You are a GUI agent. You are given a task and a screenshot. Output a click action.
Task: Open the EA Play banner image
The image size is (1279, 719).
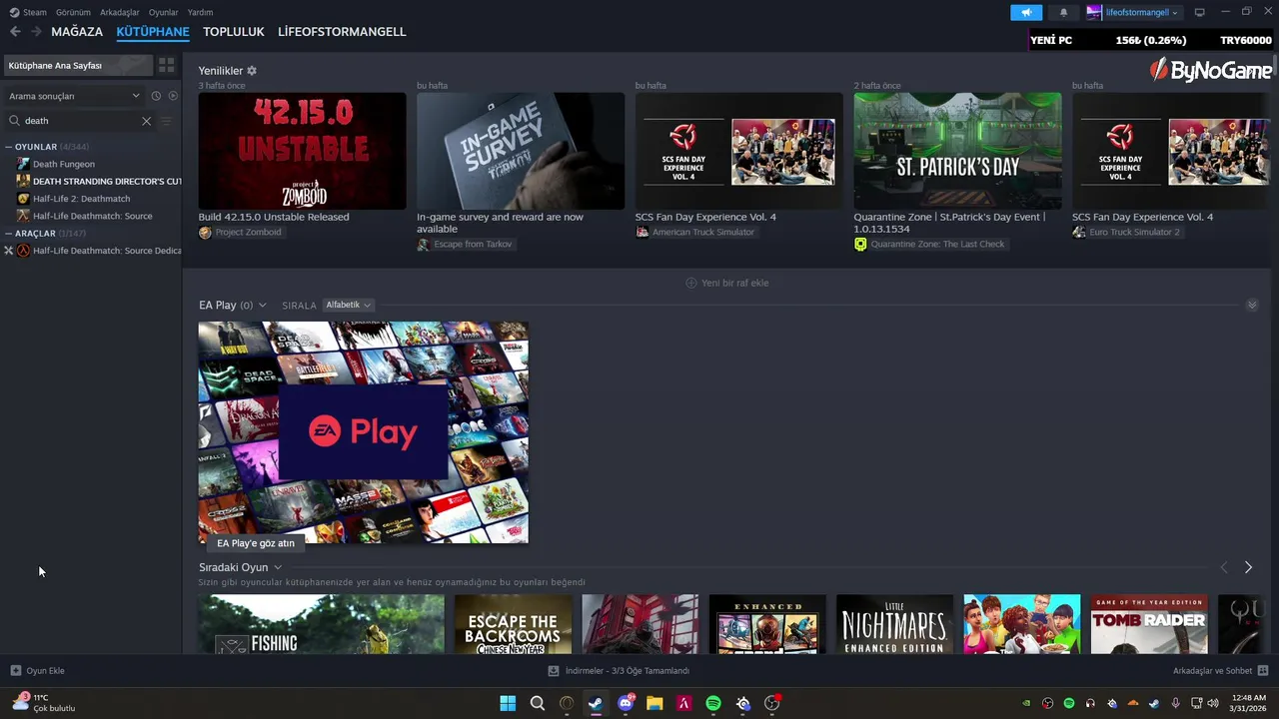click(x=364, y=432)
